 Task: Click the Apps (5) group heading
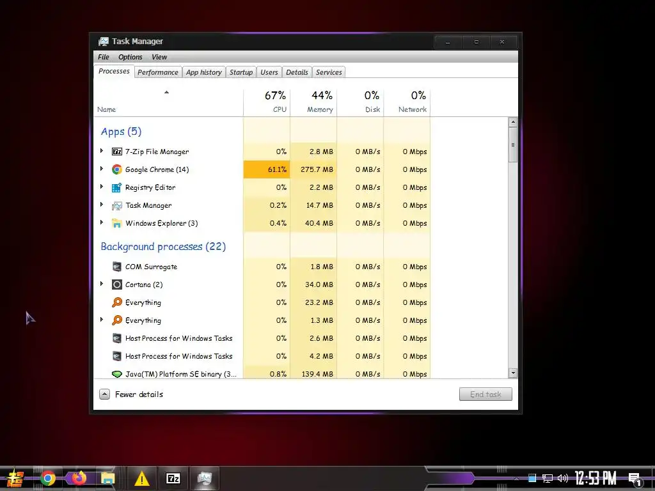121,132
